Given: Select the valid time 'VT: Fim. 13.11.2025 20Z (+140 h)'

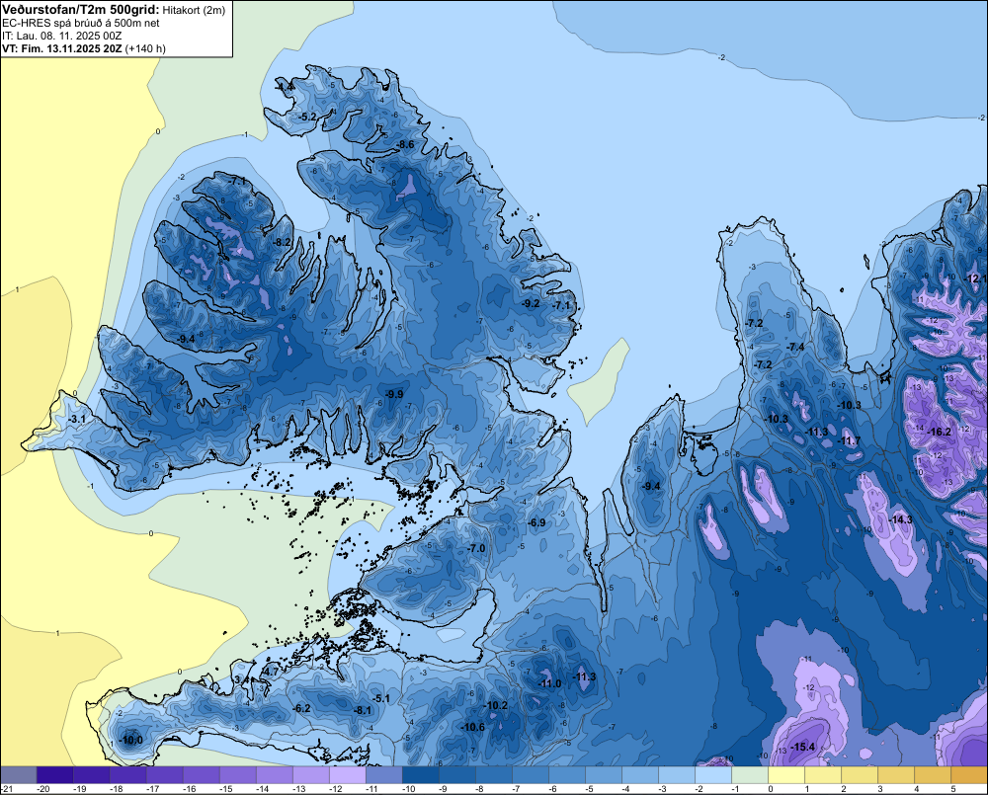Looking at the screenshot, I should click(x=84, y=48).
